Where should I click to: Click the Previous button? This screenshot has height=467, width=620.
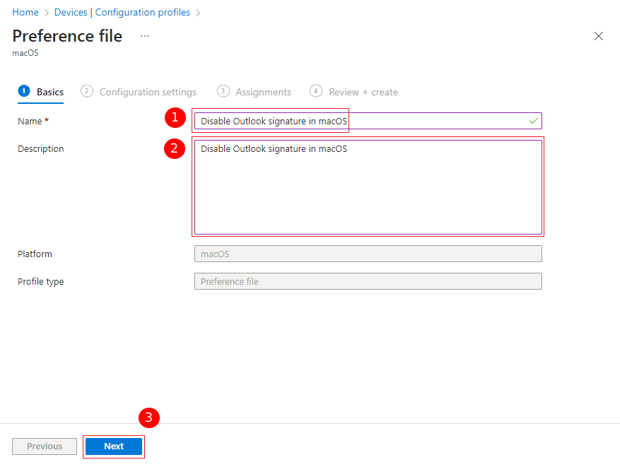pos(45,447)
